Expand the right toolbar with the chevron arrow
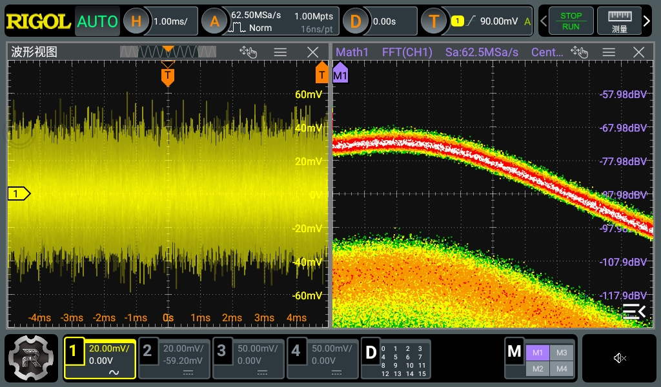Viewport: 661px width, 387px height. 647,21
